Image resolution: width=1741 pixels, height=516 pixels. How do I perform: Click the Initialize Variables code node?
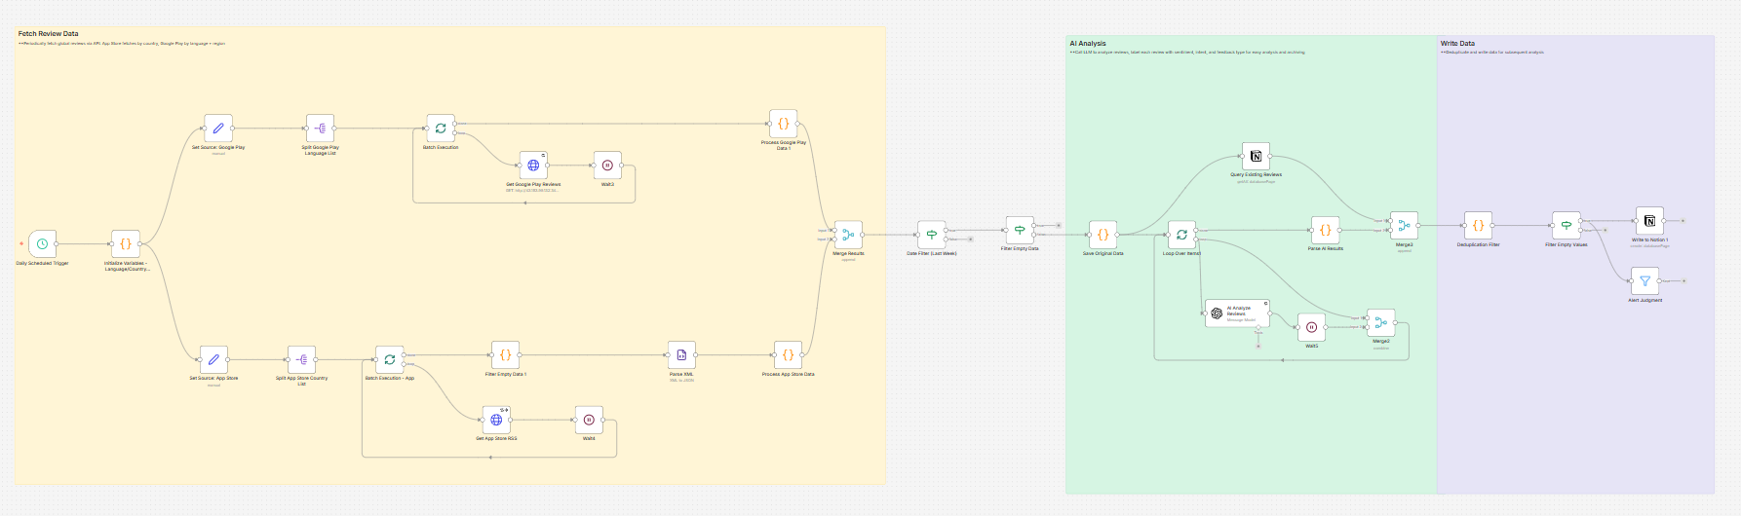point(125,244)
